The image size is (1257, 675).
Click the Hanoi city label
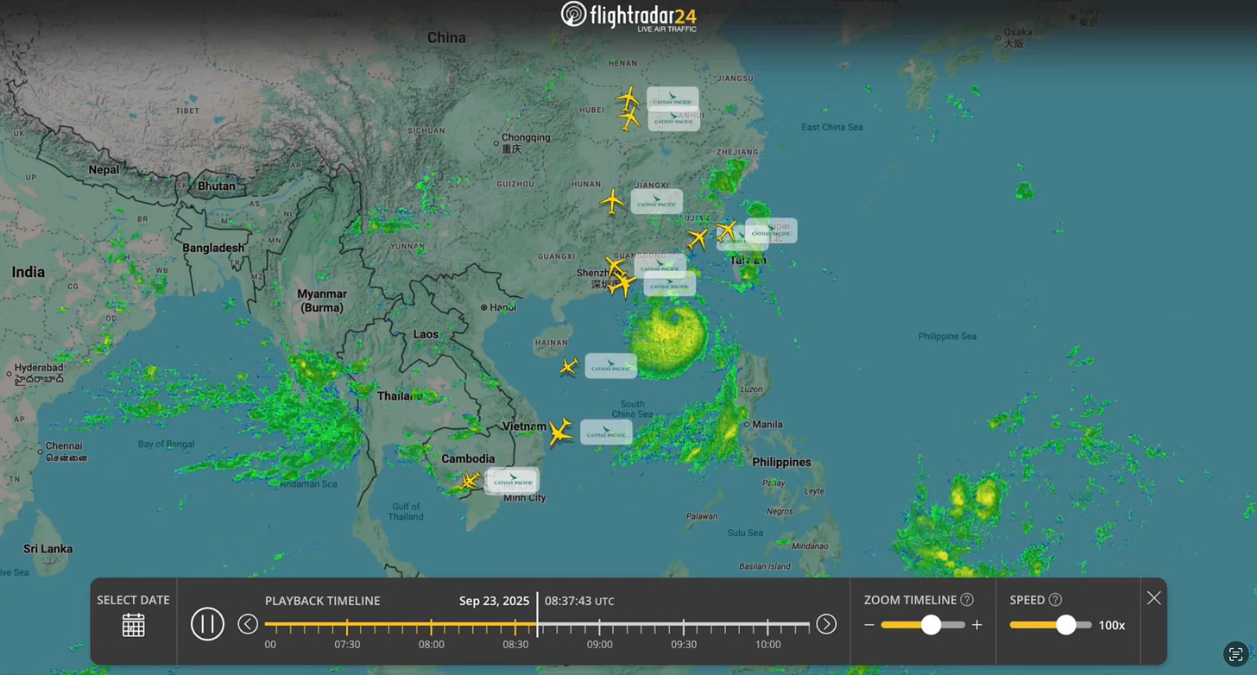coord(502,306)
